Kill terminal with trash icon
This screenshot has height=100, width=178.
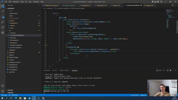[x=170, y=70]
